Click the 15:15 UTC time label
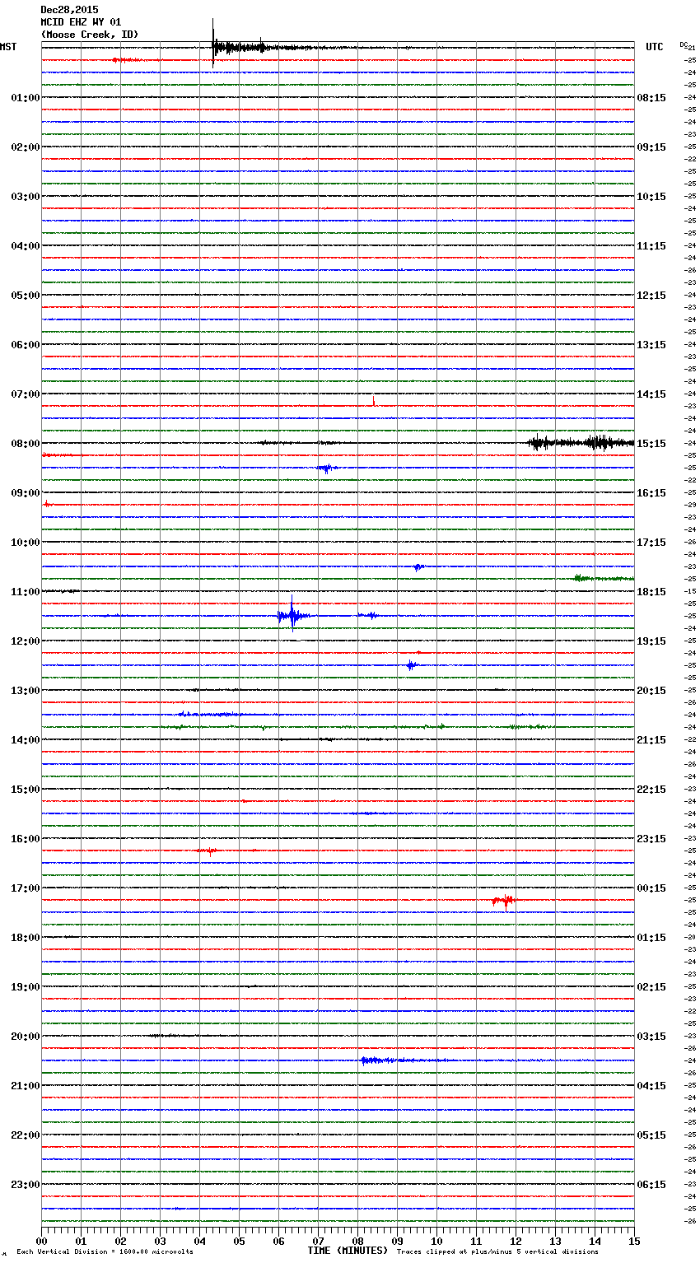 point(651,443)
